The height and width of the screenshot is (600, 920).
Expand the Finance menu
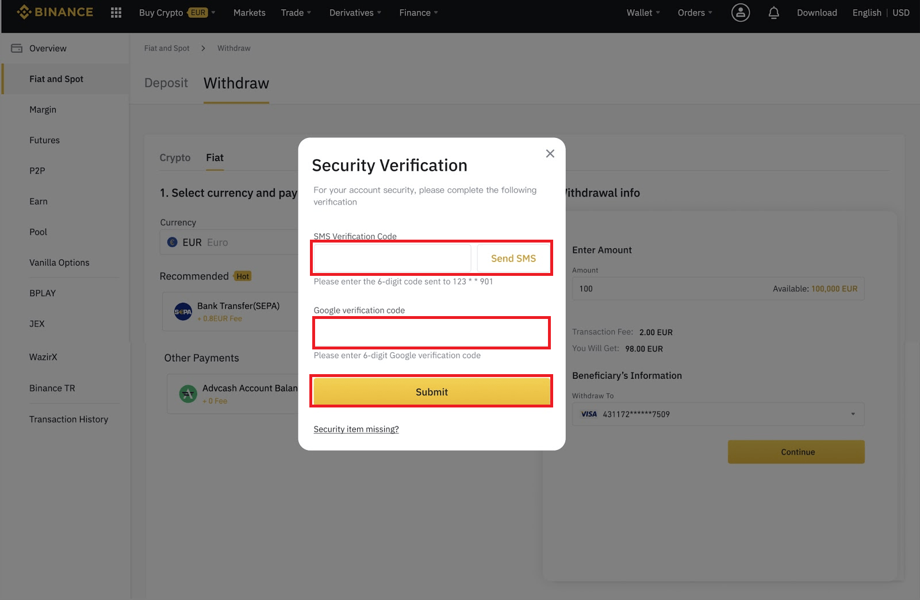click(x=418, y=13)
